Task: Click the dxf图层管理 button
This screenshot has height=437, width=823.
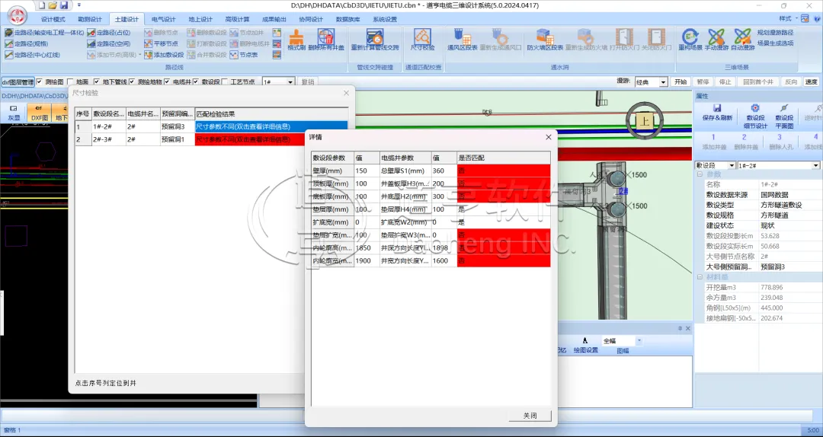Action: [x=18, y=81]
